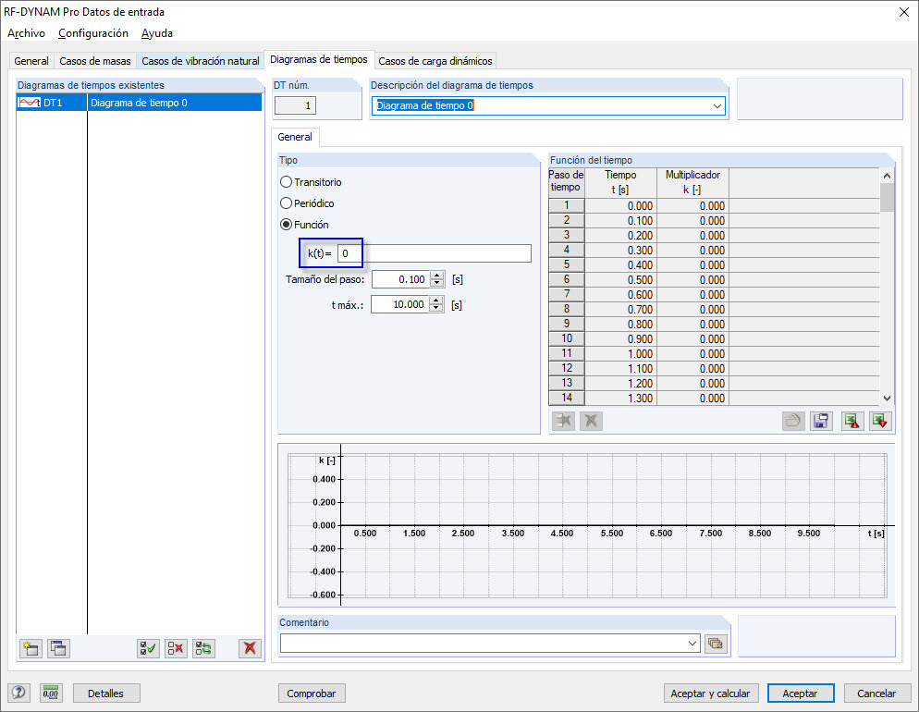The image size is (919, 712).
Task: Click the DT núm. field
Action: 296,106
